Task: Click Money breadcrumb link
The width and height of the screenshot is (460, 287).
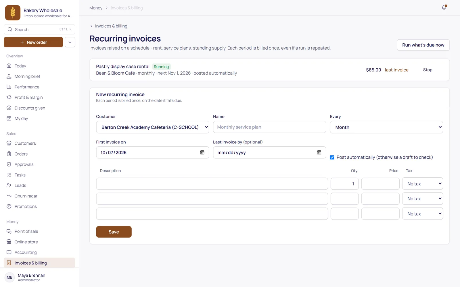Action: tap(96, 8)
